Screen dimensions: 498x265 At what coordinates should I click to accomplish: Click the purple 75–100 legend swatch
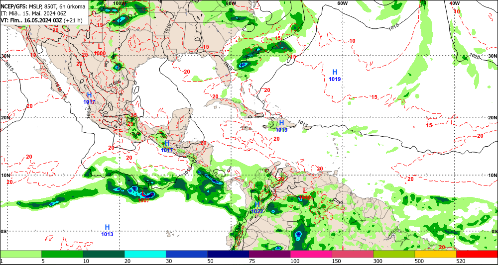(x=269, y=254)
